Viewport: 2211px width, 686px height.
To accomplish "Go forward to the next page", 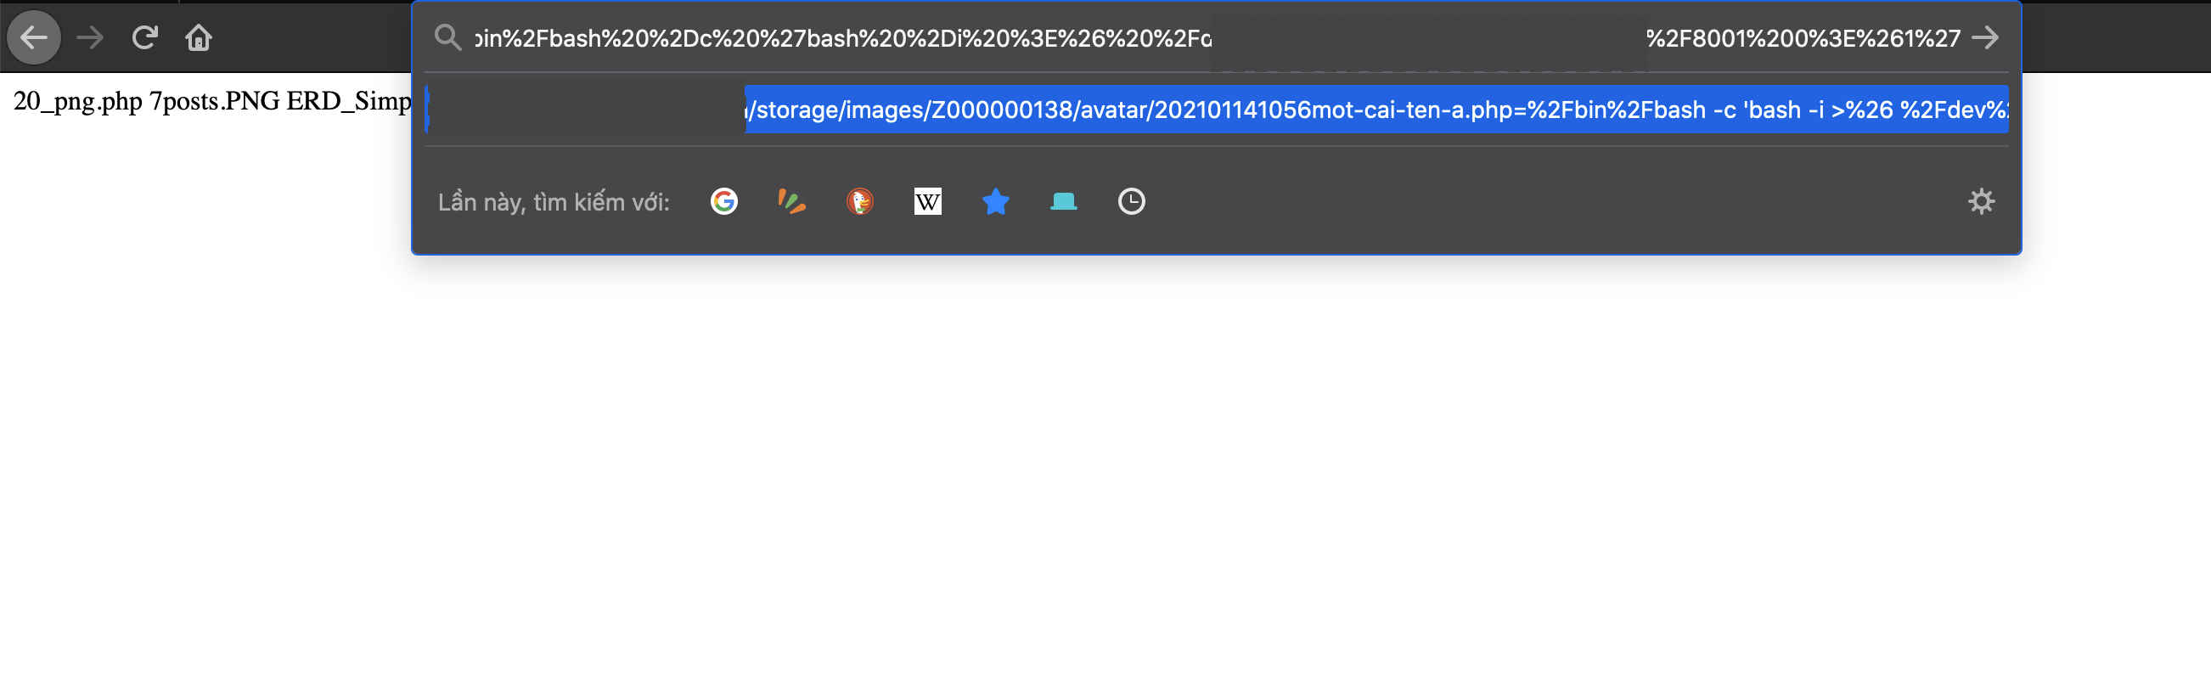I will click(89, 37).
